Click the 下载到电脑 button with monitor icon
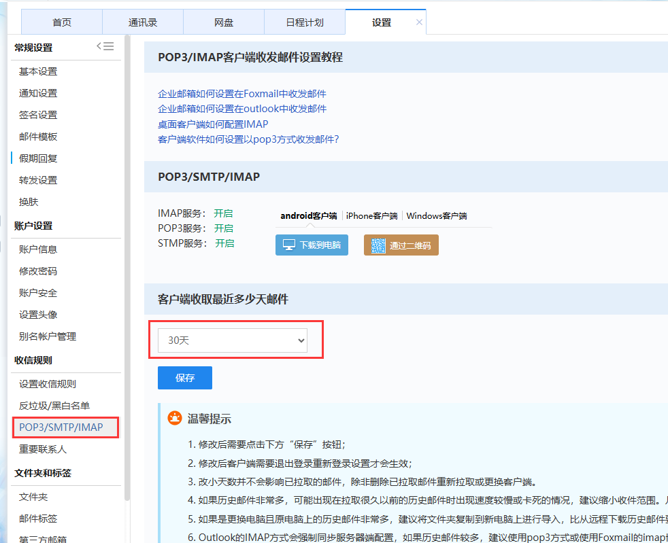 coord(312,245)
